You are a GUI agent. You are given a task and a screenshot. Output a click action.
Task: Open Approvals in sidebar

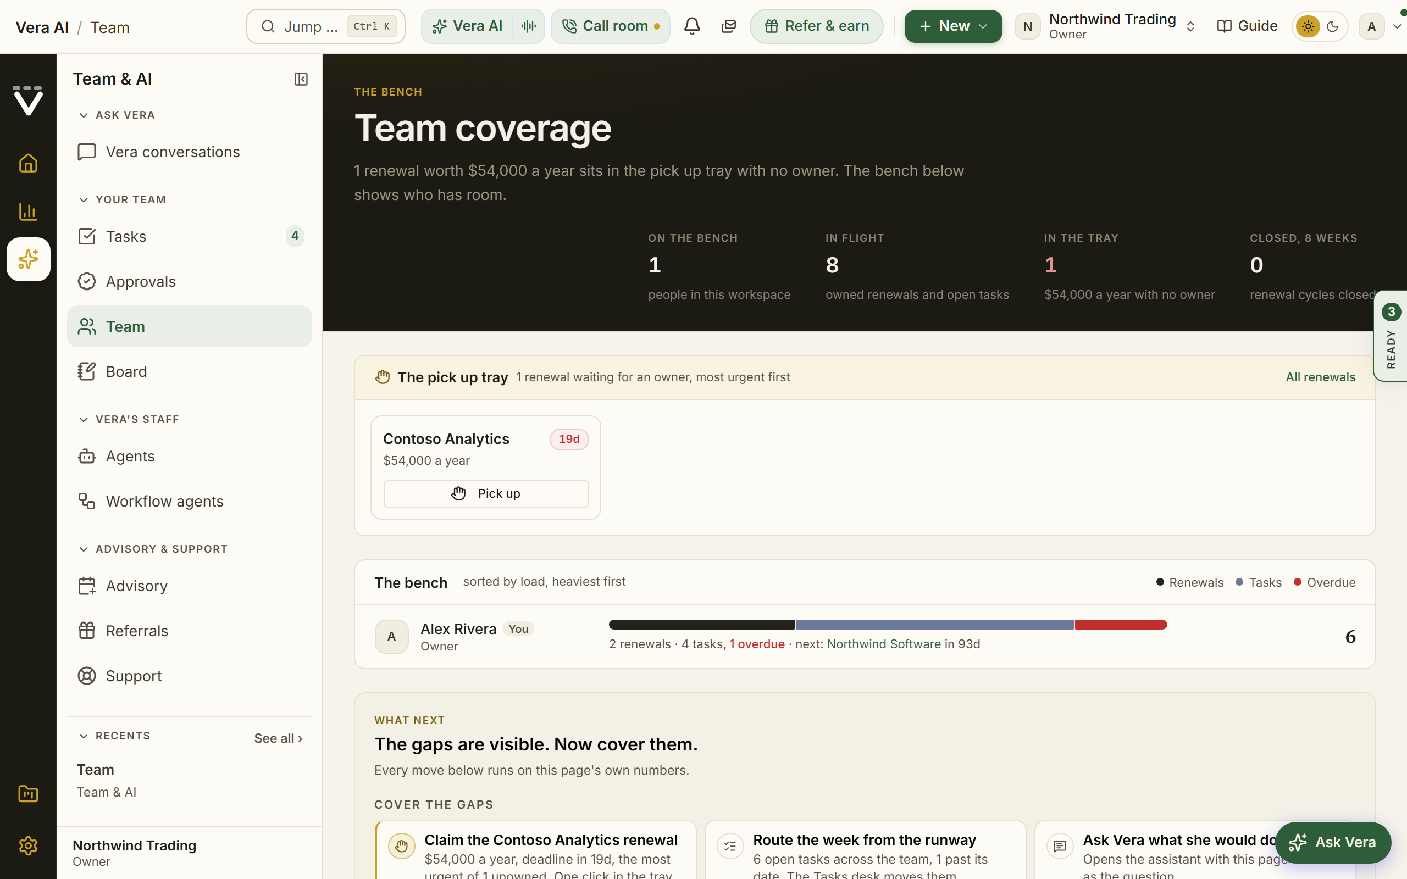[190, 281]
